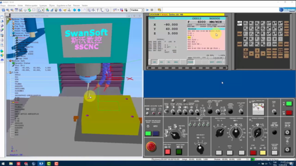
Task: Click the cursor down arrow key
Action: tap(257, 56)
